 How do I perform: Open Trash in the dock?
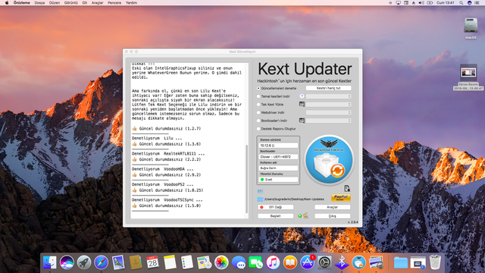coord(435,262)
